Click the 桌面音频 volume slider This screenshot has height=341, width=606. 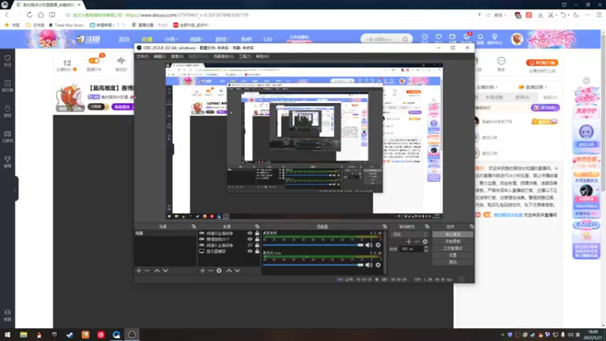pos(314,245)
